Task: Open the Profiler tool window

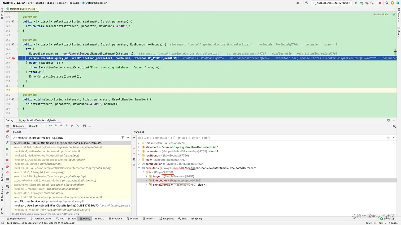Action: [x=132, y=219]
